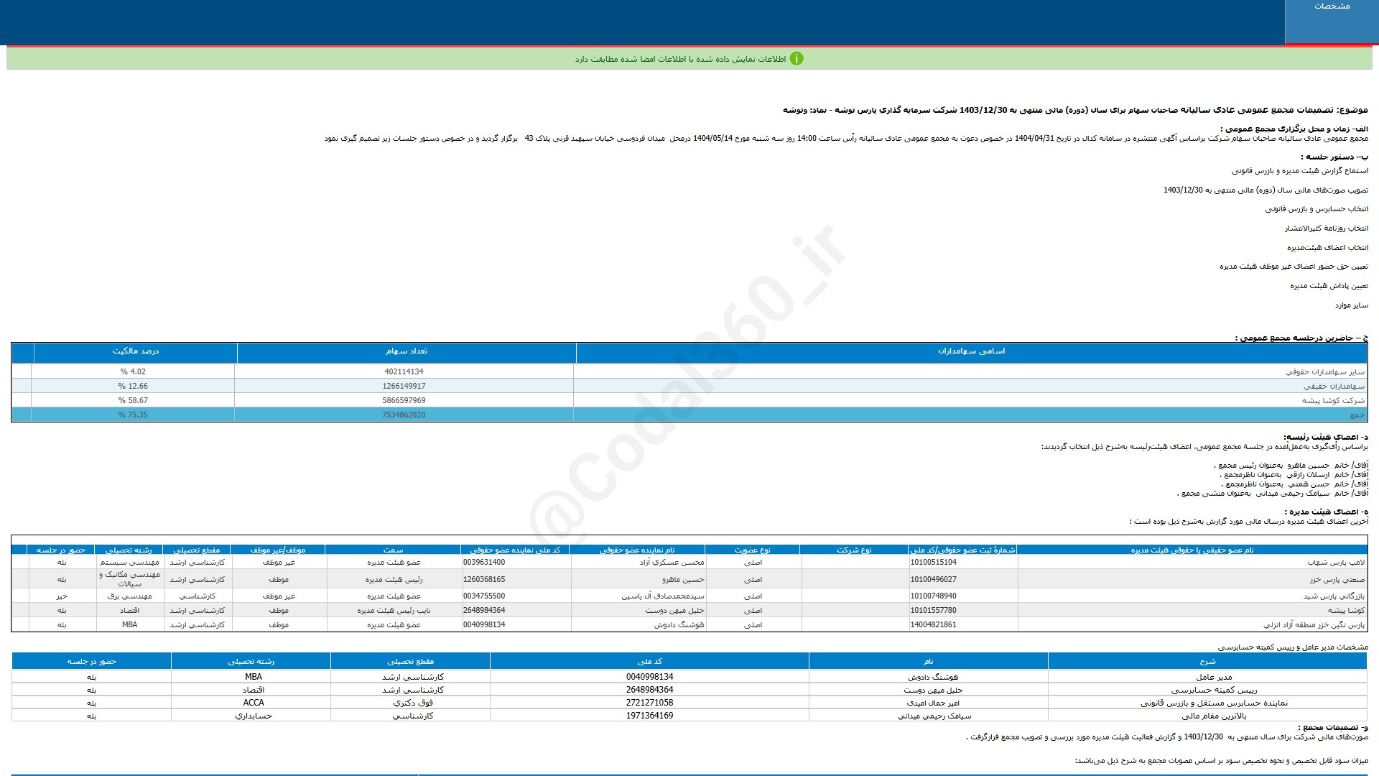This screenshot has width=1379, height=776.
Task: Select national code 0039631400
Action: click(484, 563)
